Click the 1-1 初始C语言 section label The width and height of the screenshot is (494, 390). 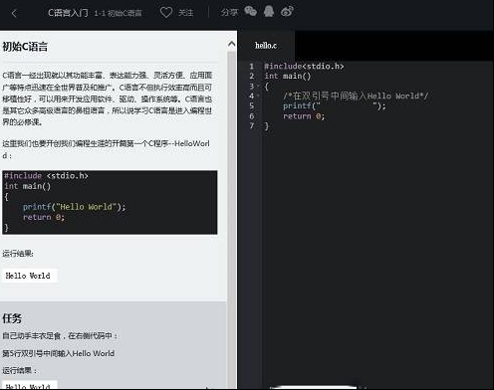coord(118,13)
